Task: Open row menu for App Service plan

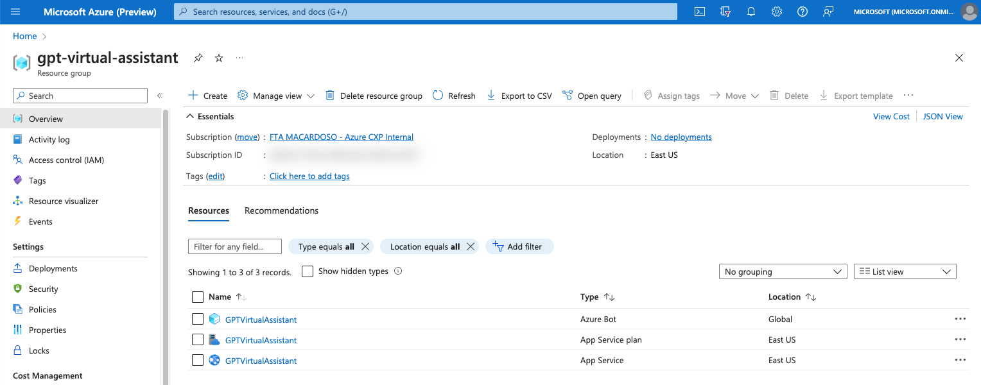Action: click(960, 339)
